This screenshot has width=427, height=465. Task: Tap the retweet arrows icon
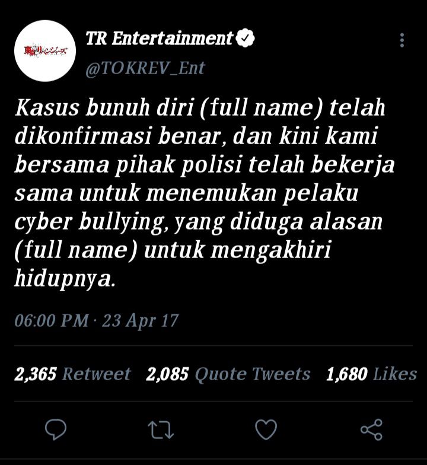pos(161,429)
